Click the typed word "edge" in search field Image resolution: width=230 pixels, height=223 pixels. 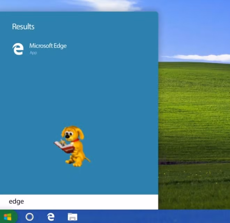(x=16, y=202)
